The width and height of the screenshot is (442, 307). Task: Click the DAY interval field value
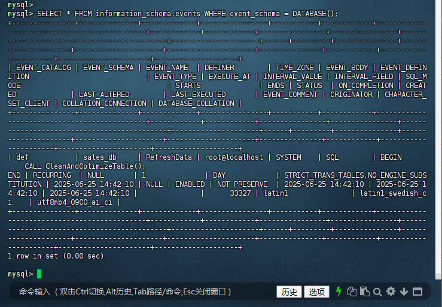[219, 175]
